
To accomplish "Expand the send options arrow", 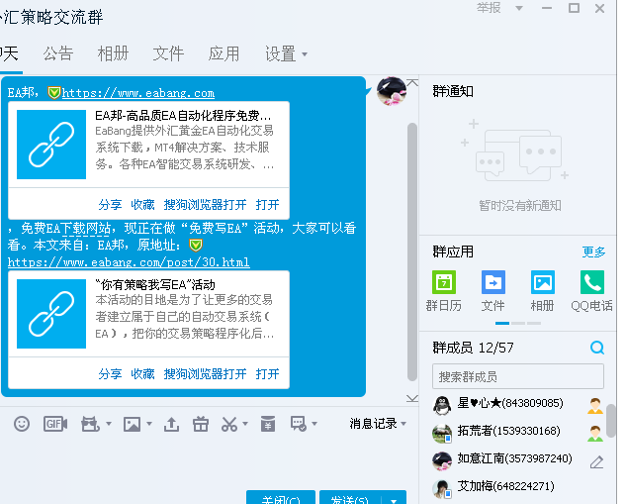I will tap(394, 500).
